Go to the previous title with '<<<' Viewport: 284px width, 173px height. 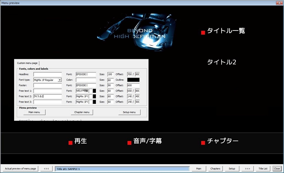click(x=46, y=169)
